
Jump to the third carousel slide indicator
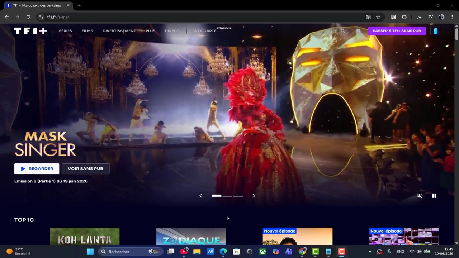click(238, 196)
